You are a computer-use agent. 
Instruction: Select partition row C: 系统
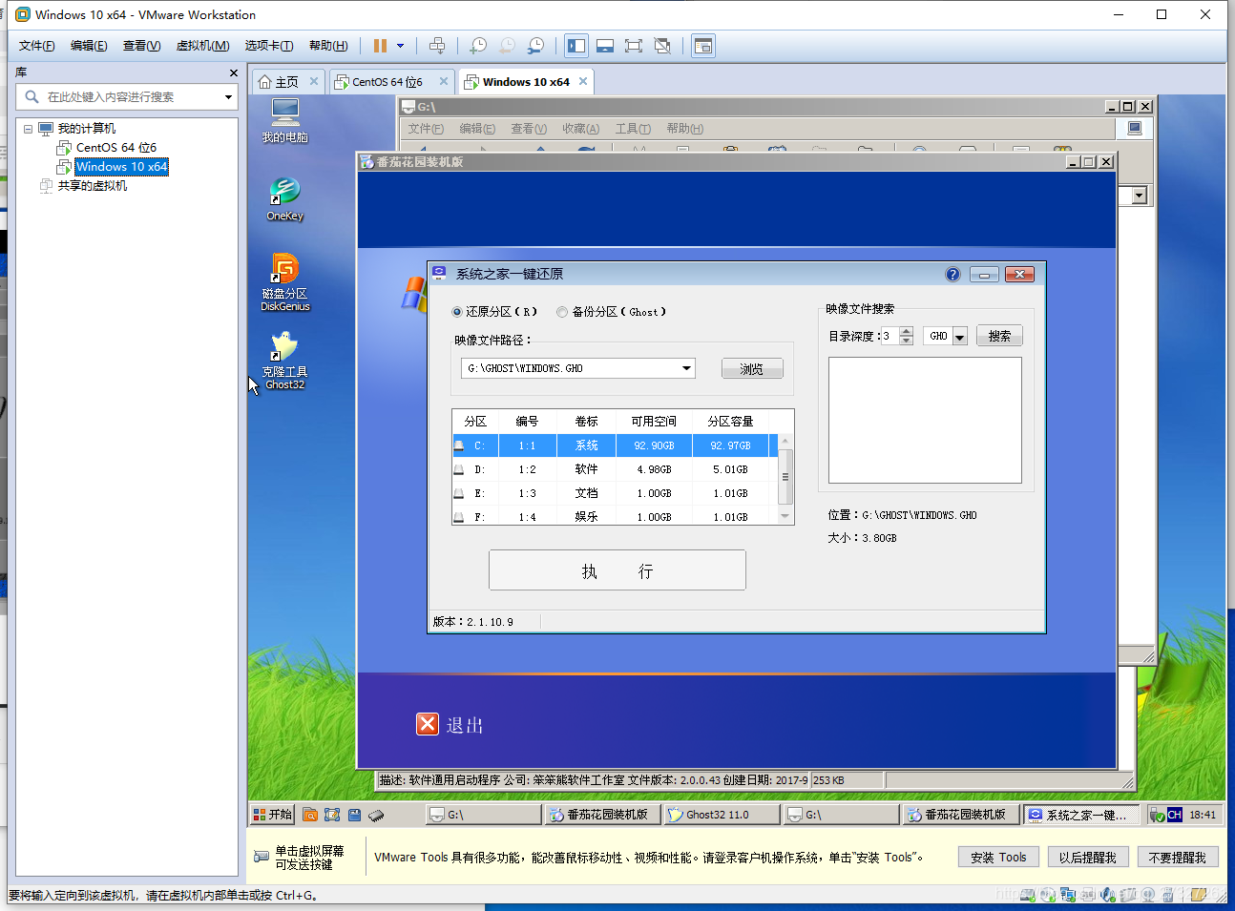point(616,445)
